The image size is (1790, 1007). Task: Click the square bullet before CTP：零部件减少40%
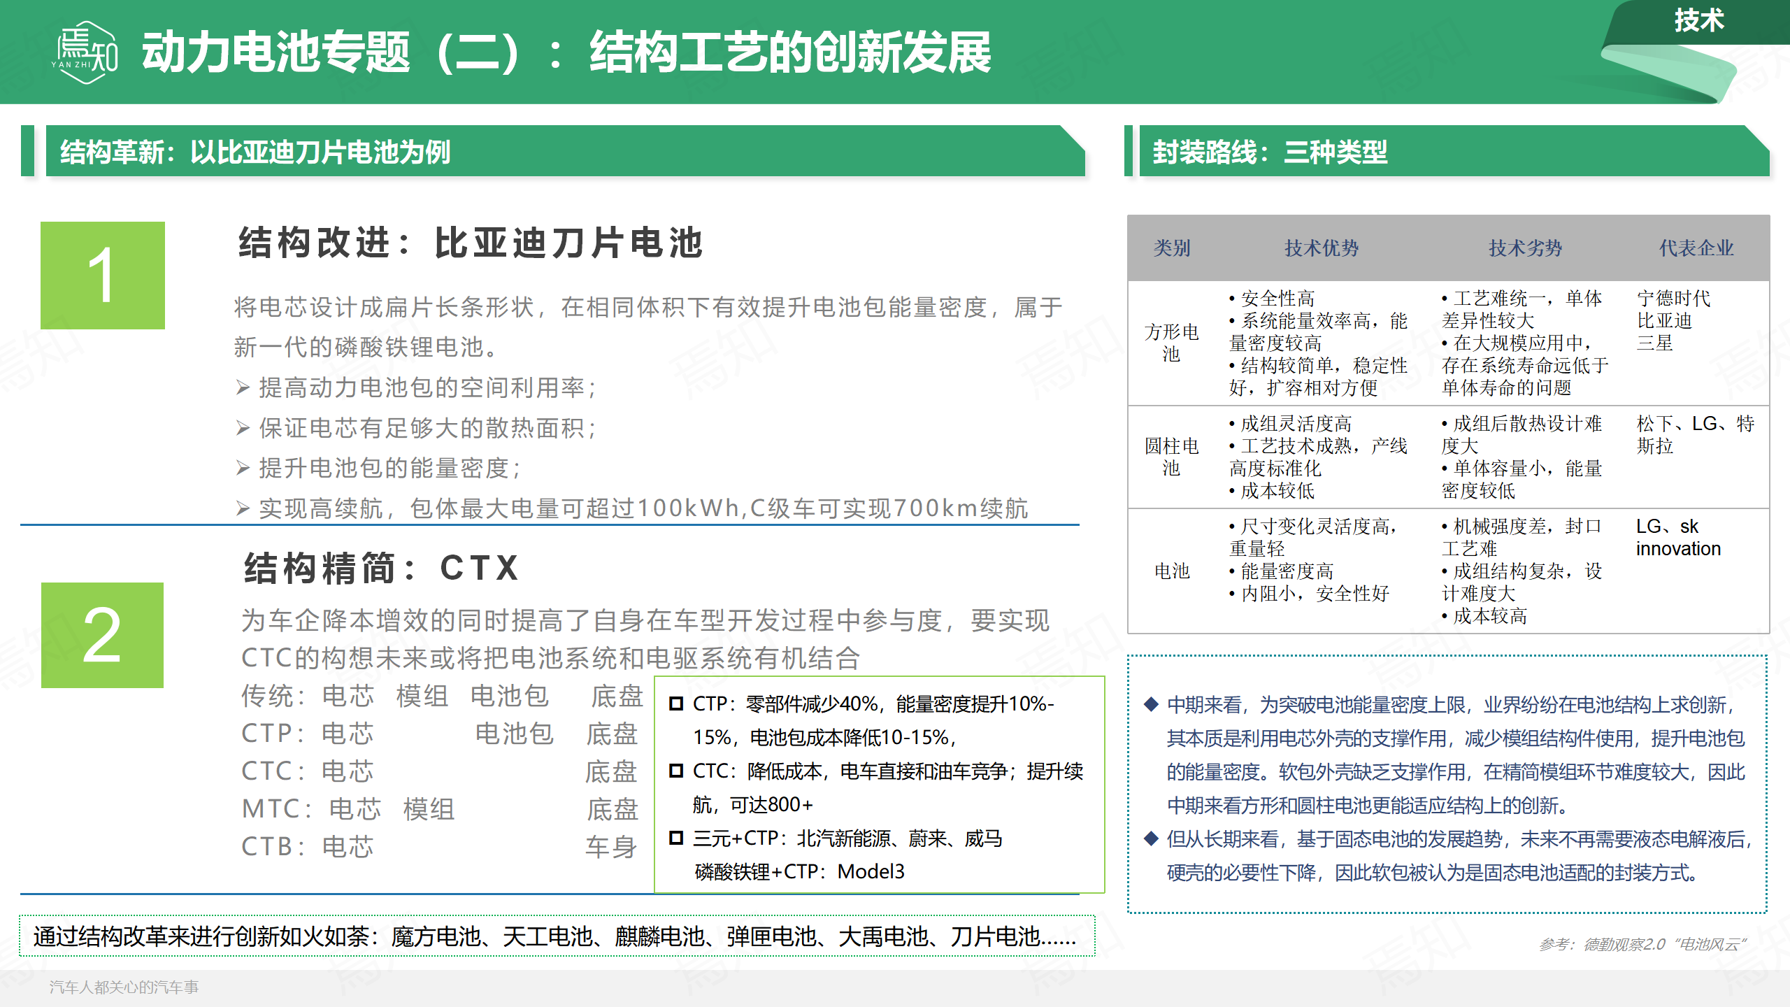point(675,704)
